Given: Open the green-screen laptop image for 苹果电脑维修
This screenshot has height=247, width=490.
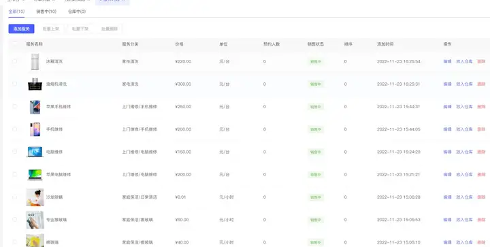Looking at the screenshot, I should (x=35, y=175).
